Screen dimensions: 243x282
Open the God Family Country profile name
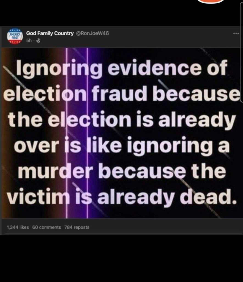coord(50,33)
